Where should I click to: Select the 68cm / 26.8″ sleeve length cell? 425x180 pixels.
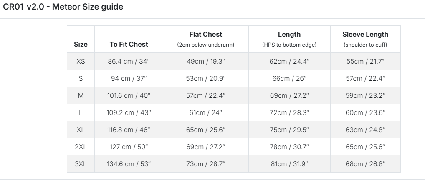pyautogui.click(x=365, y=164)
